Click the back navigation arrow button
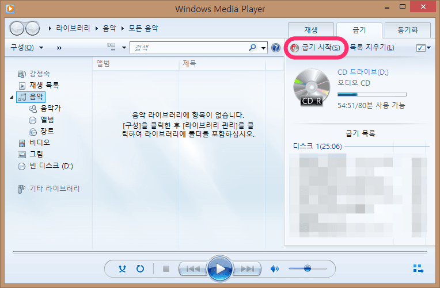Screen dimensions: 440x288 click(x=17, y=28)
